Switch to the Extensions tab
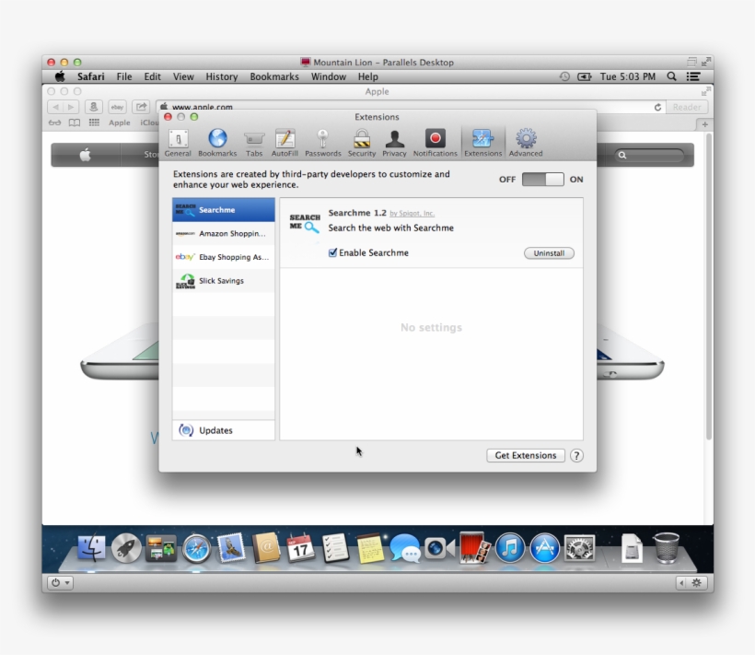The height and width of the screenshot is (655, 755). [x=482, y=141]
